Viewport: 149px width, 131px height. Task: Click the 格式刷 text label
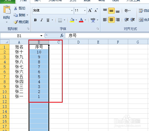[x=23, y=22]
